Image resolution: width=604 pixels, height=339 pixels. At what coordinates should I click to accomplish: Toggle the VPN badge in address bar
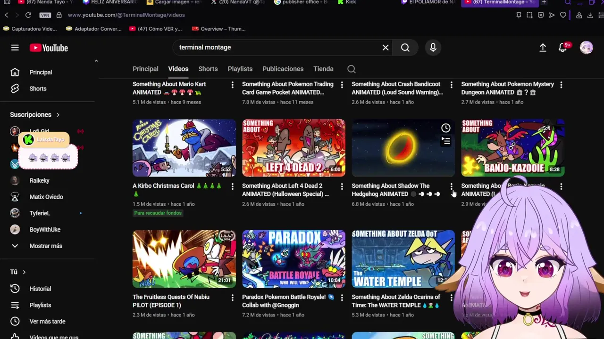tap(45, 15)
